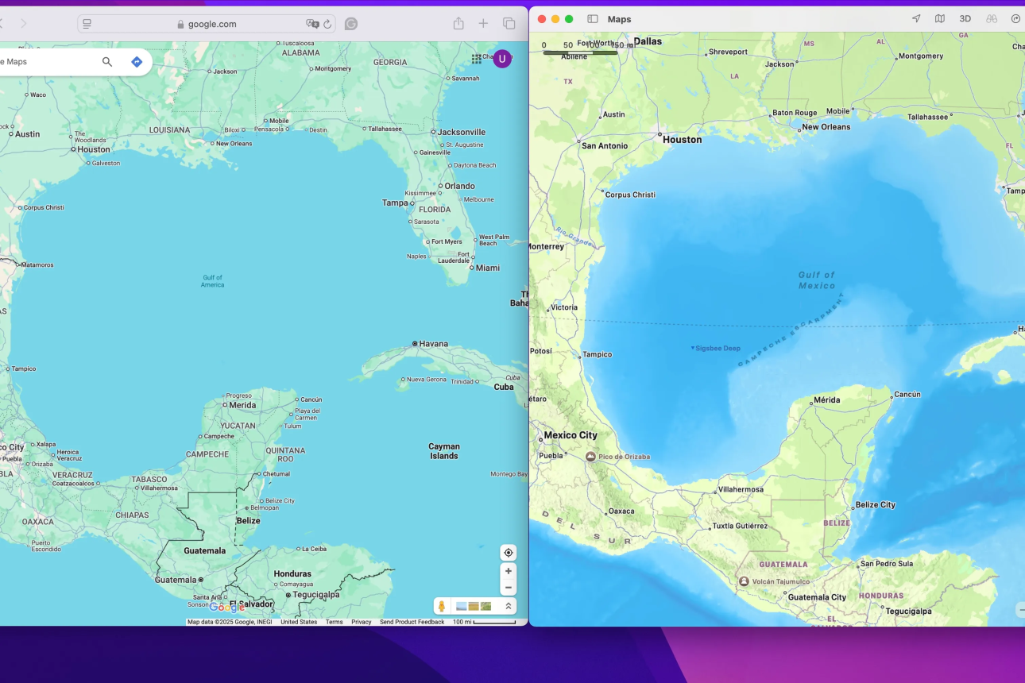Open a new Safari tab

tap(483, 24)
